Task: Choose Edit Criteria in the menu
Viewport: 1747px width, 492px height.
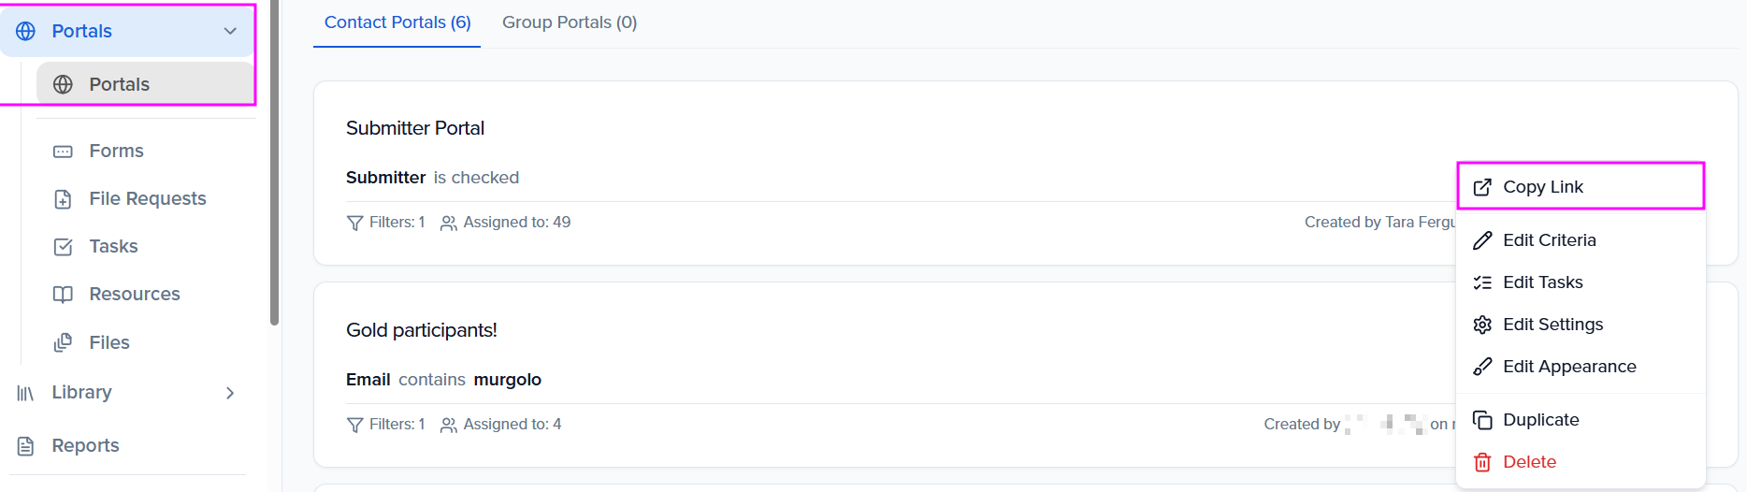Action: pyautogui.click(x=1549, y=240)
